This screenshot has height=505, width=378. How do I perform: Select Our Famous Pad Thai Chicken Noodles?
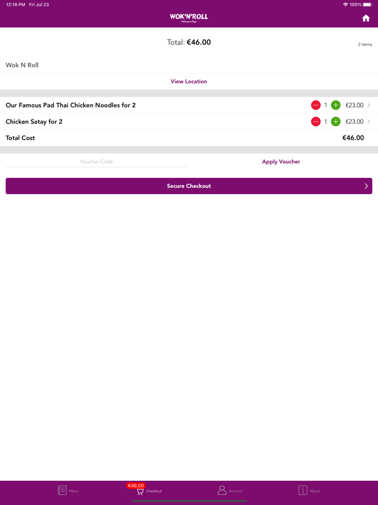pyautogui.click(x=71, y=105)
